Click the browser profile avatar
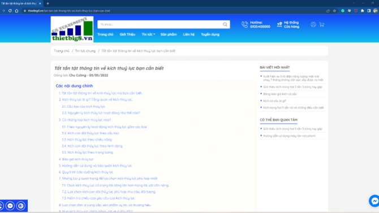 [x=376, y=11]
